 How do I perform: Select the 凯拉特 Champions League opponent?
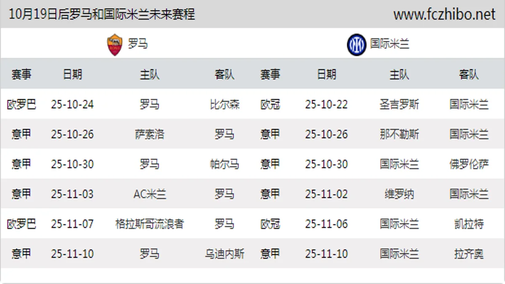coord(469,224)
